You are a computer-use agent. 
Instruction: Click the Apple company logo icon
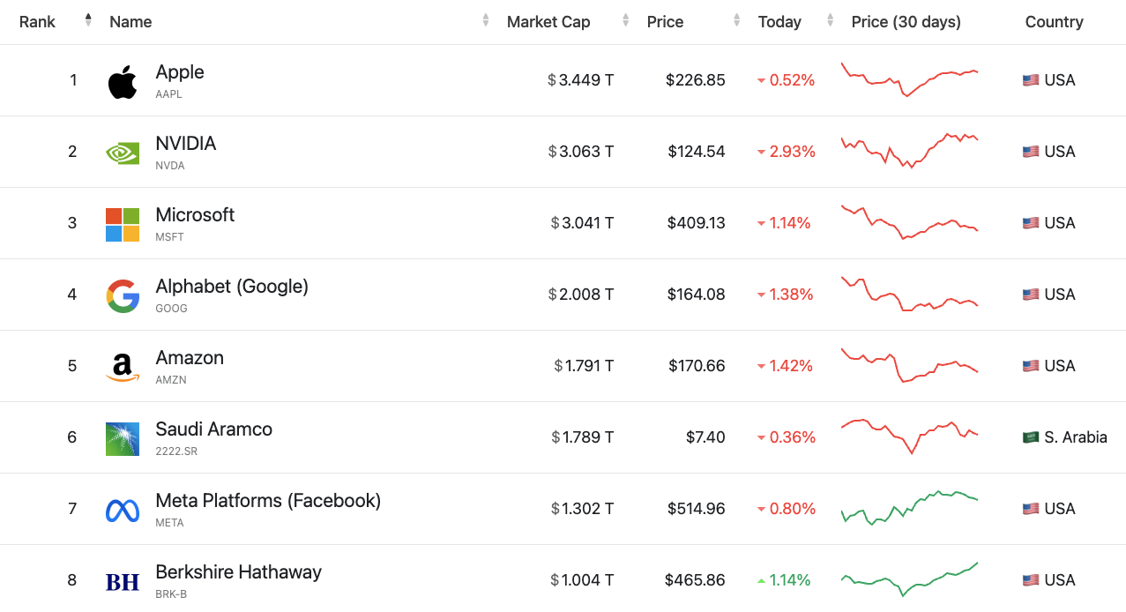pos(123,82)
